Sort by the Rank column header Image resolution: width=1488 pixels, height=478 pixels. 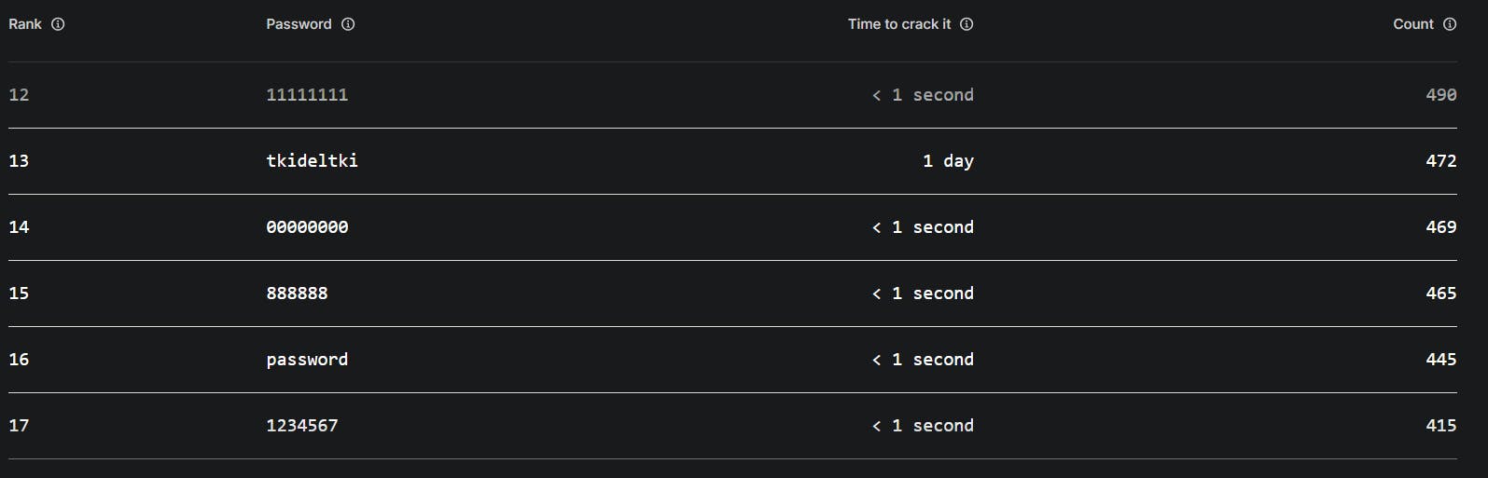click(x=25, y=24)
